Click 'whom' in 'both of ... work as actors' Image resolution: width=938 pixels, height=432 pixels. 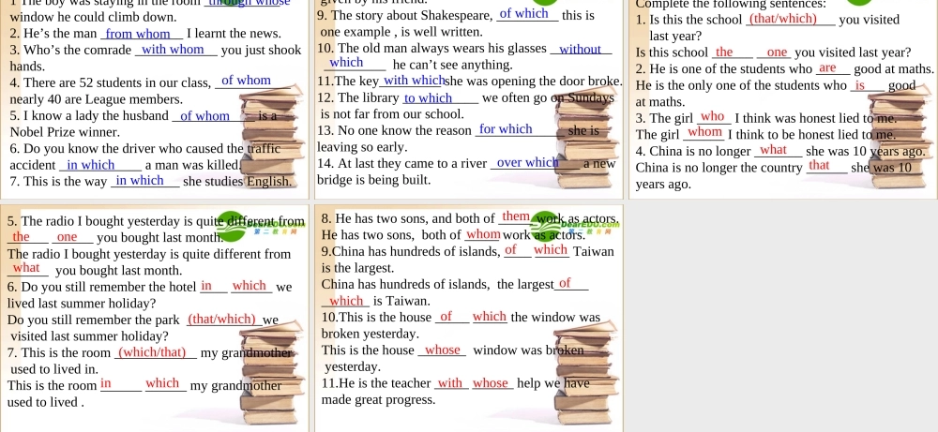point(483,234)
